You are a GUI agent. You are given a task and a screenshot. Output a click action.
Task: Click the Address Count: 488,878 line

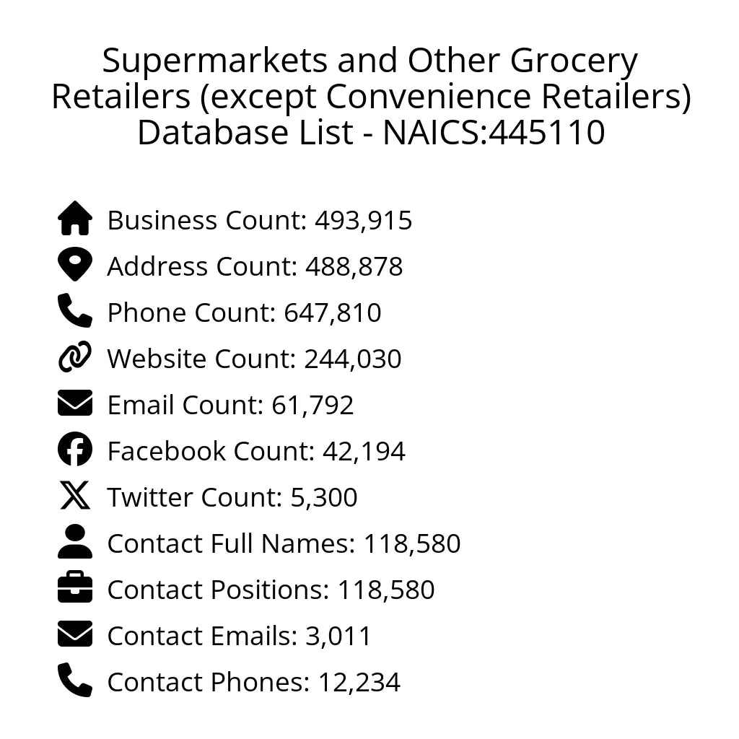255,266
